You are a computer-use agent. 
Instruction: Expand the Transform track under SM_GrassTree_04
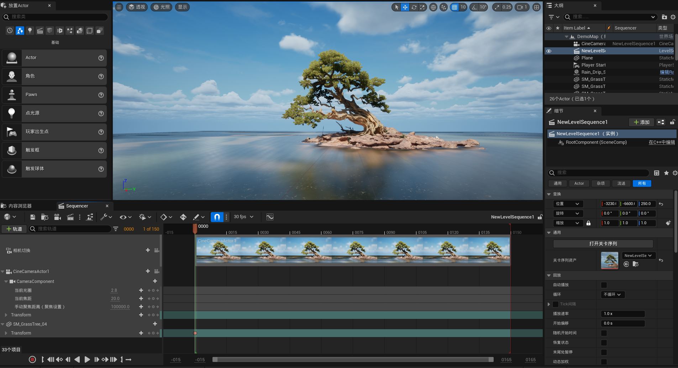click(x=6, y=333)
